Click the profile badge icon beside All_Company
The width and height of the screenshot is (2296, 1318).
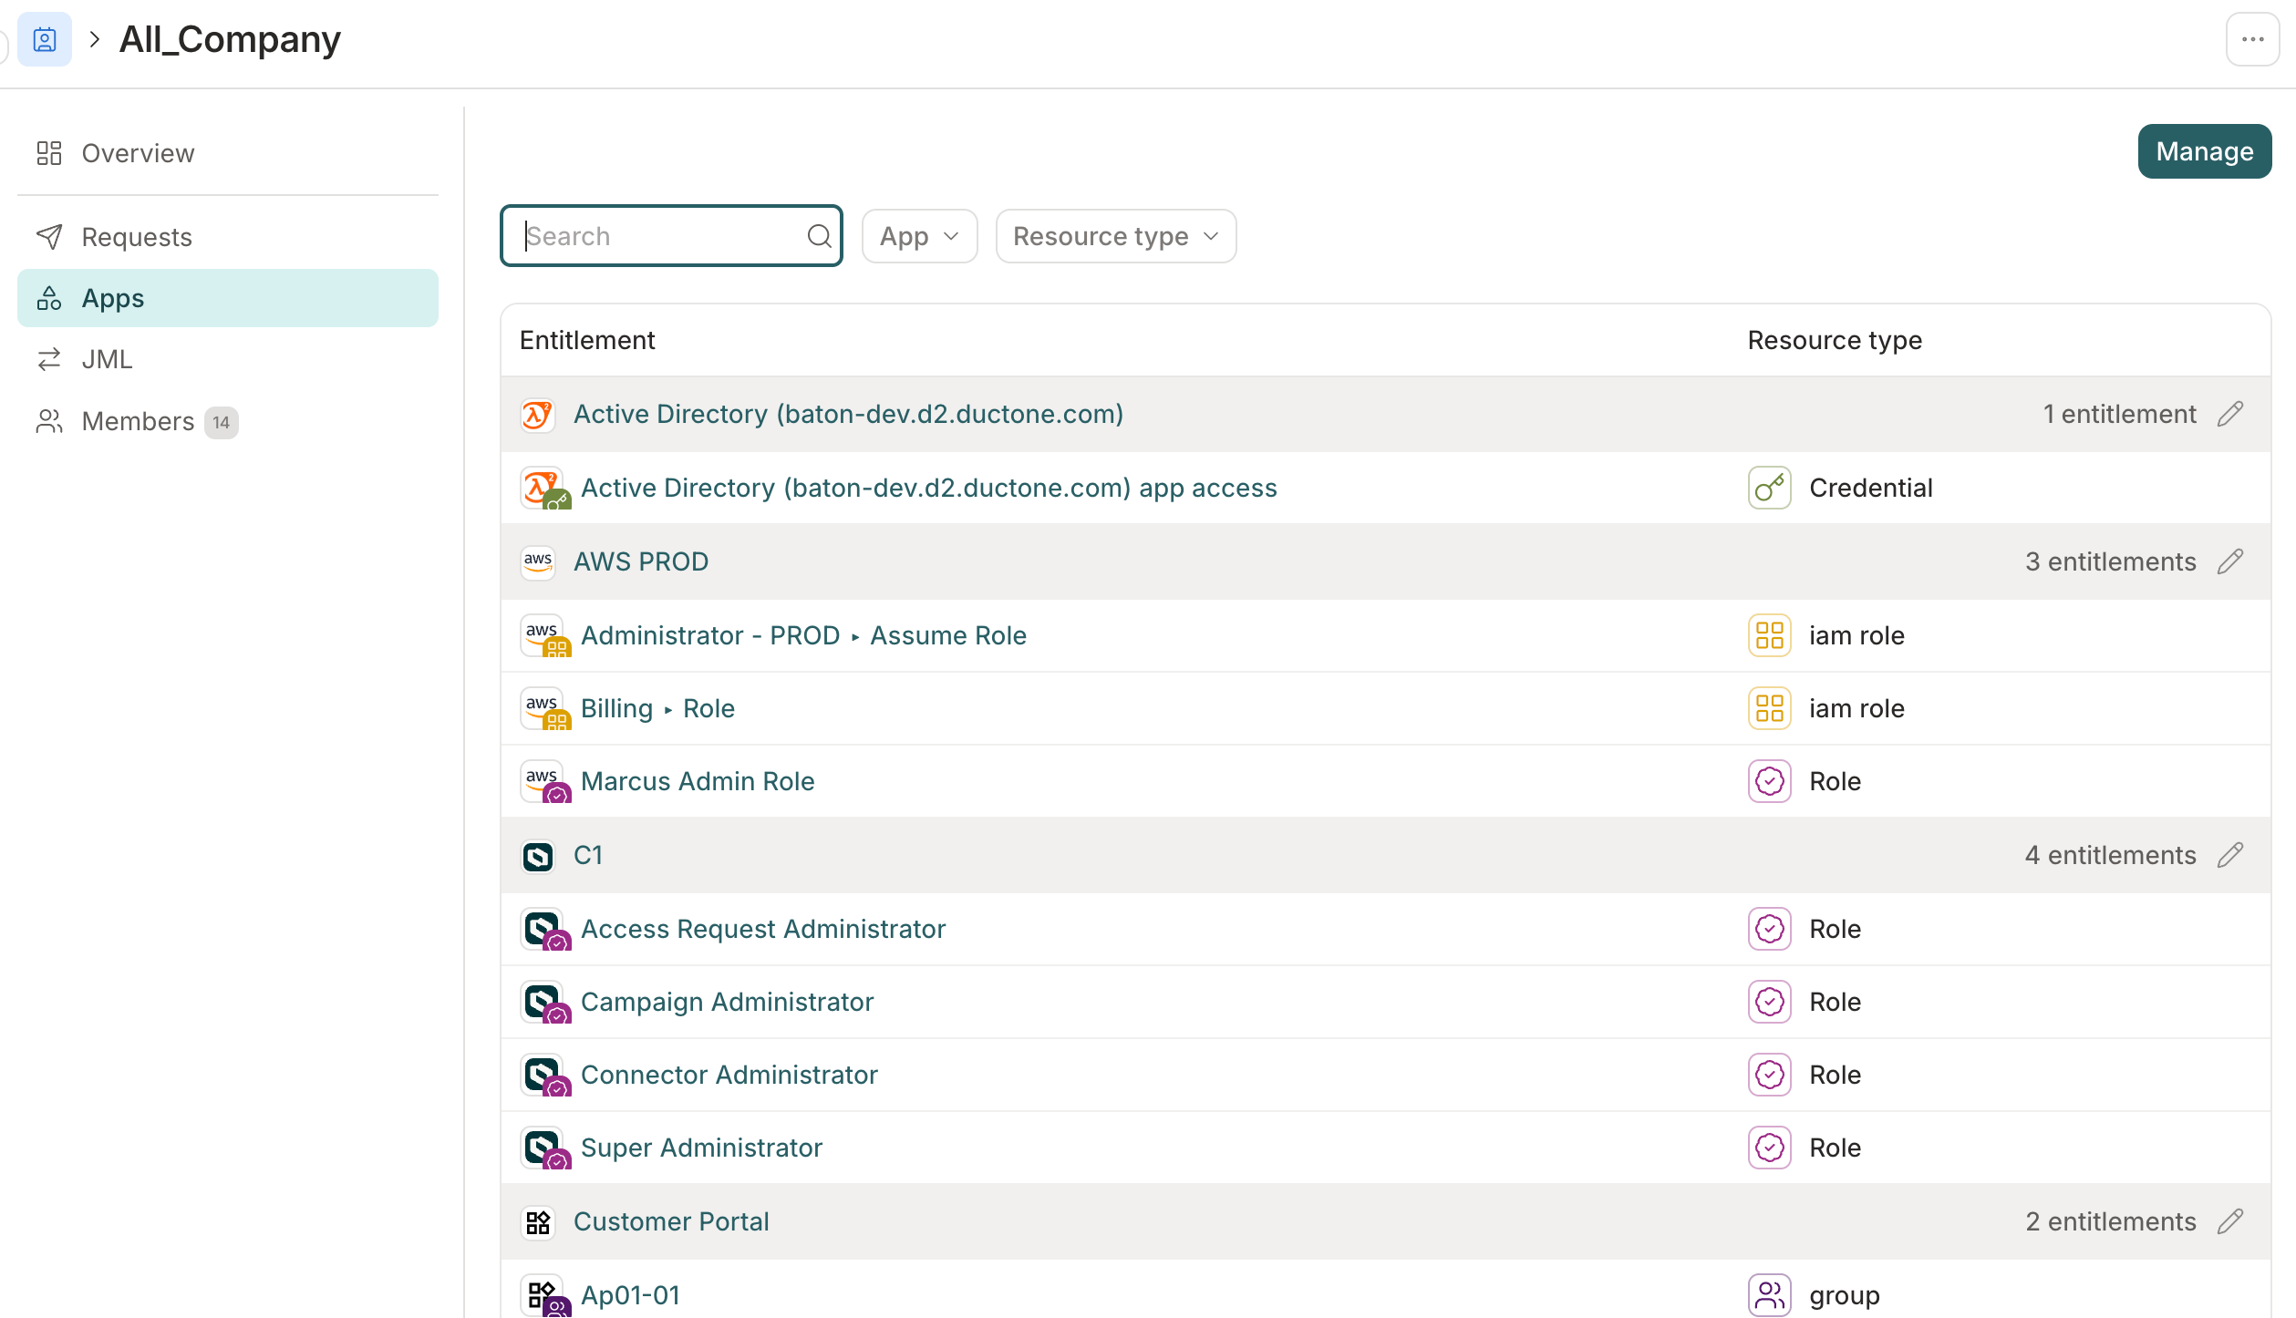pos(44,39)
